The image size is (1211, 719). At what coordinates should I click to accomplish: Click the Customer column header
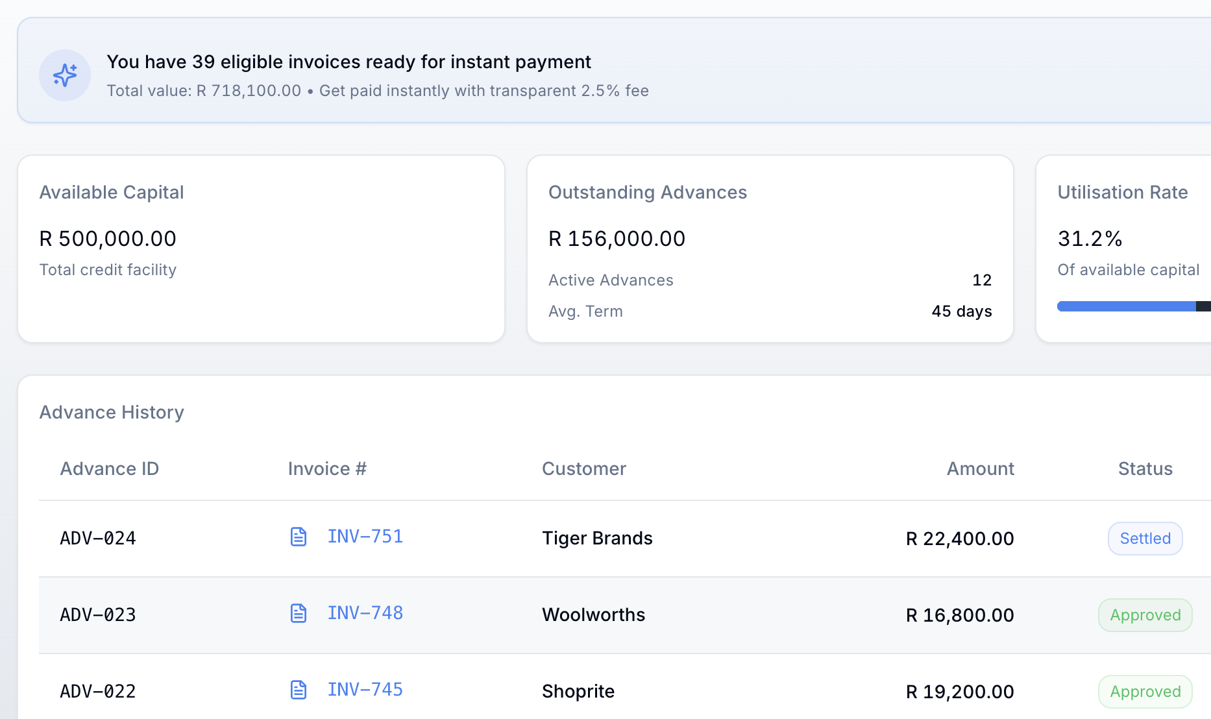pyautogui.click(x=583, y=469)
